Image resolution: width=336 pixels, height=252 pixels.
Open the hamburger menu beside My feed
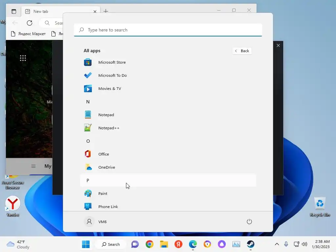pyautogui.click(x=33, y=166)
